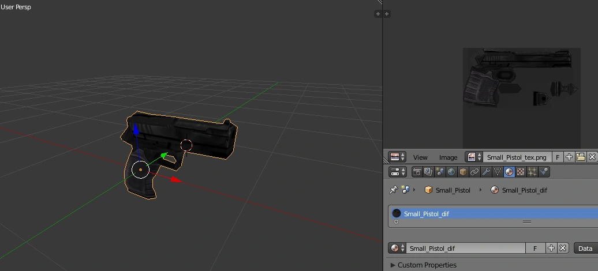
Task: Unlink the Small_Pistol_dif material datablock
Action: click(563, 248)
